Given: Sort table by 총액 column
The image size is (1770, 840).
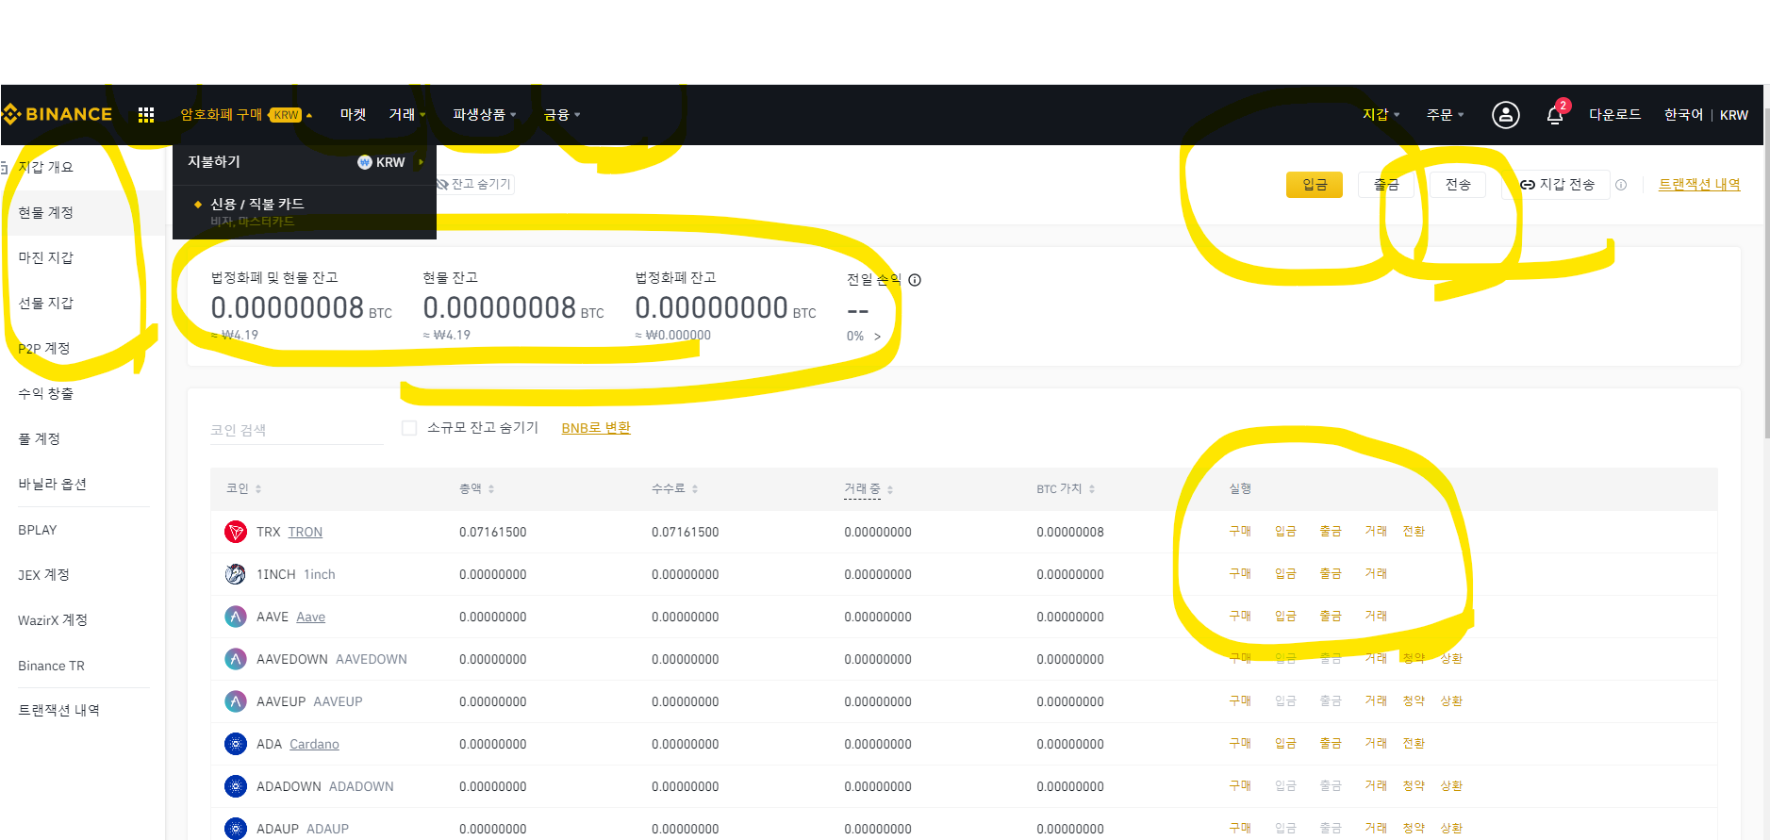Looking at the screenshot, I should click(x=477, y=489).
